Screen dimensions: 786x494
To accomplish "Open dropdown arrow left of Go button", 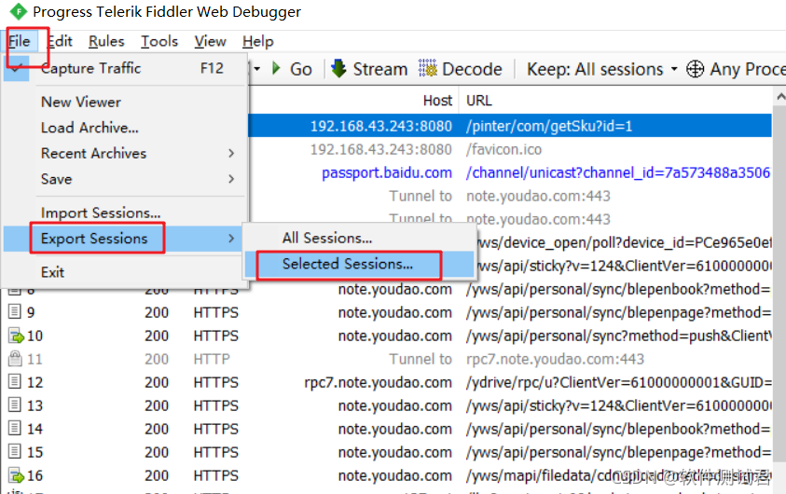I will pos(256,69).
